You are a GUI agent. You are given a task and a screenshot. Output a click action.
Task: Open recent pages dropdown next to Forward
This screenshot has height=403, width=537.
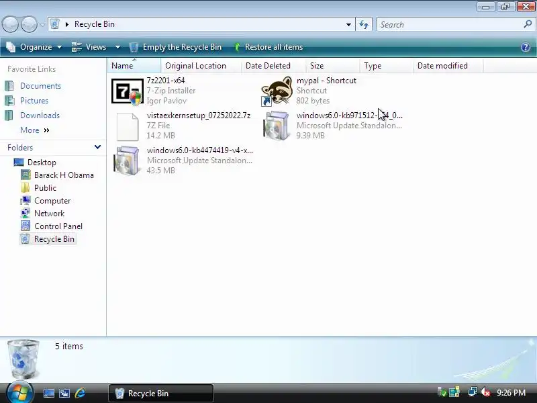click(42, 25)
